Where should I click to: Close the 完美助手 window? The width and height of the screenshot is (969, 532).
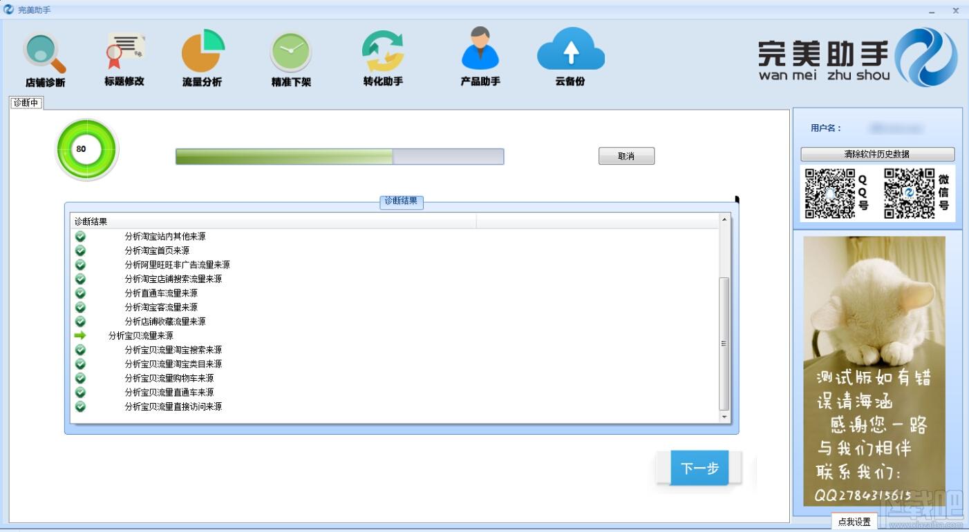(956, 10)
